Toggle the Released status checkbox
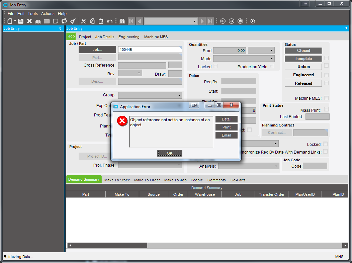Image resolution: width=352 pixels, height=263 pixels. pos(327,83)
